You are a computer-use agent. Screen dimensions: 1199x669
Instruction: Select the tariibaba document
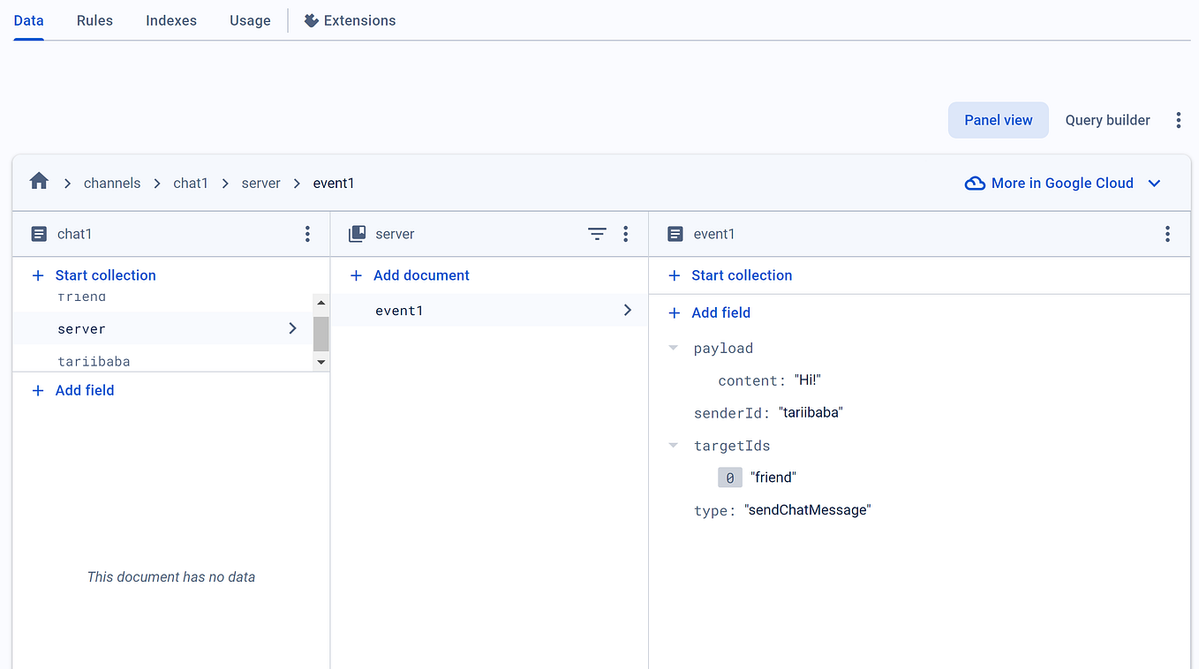(x=94, y=361)
